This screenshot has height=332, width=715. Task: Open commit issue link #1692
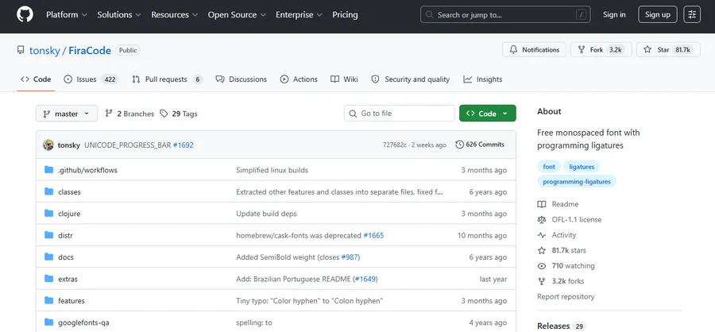[x=184, y=145]
